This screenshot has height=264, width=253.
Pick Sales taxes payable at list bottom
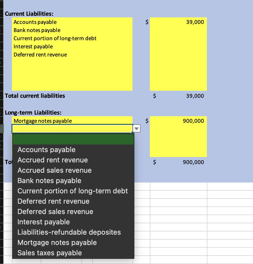pyautogui.click(x=49, y=253)
